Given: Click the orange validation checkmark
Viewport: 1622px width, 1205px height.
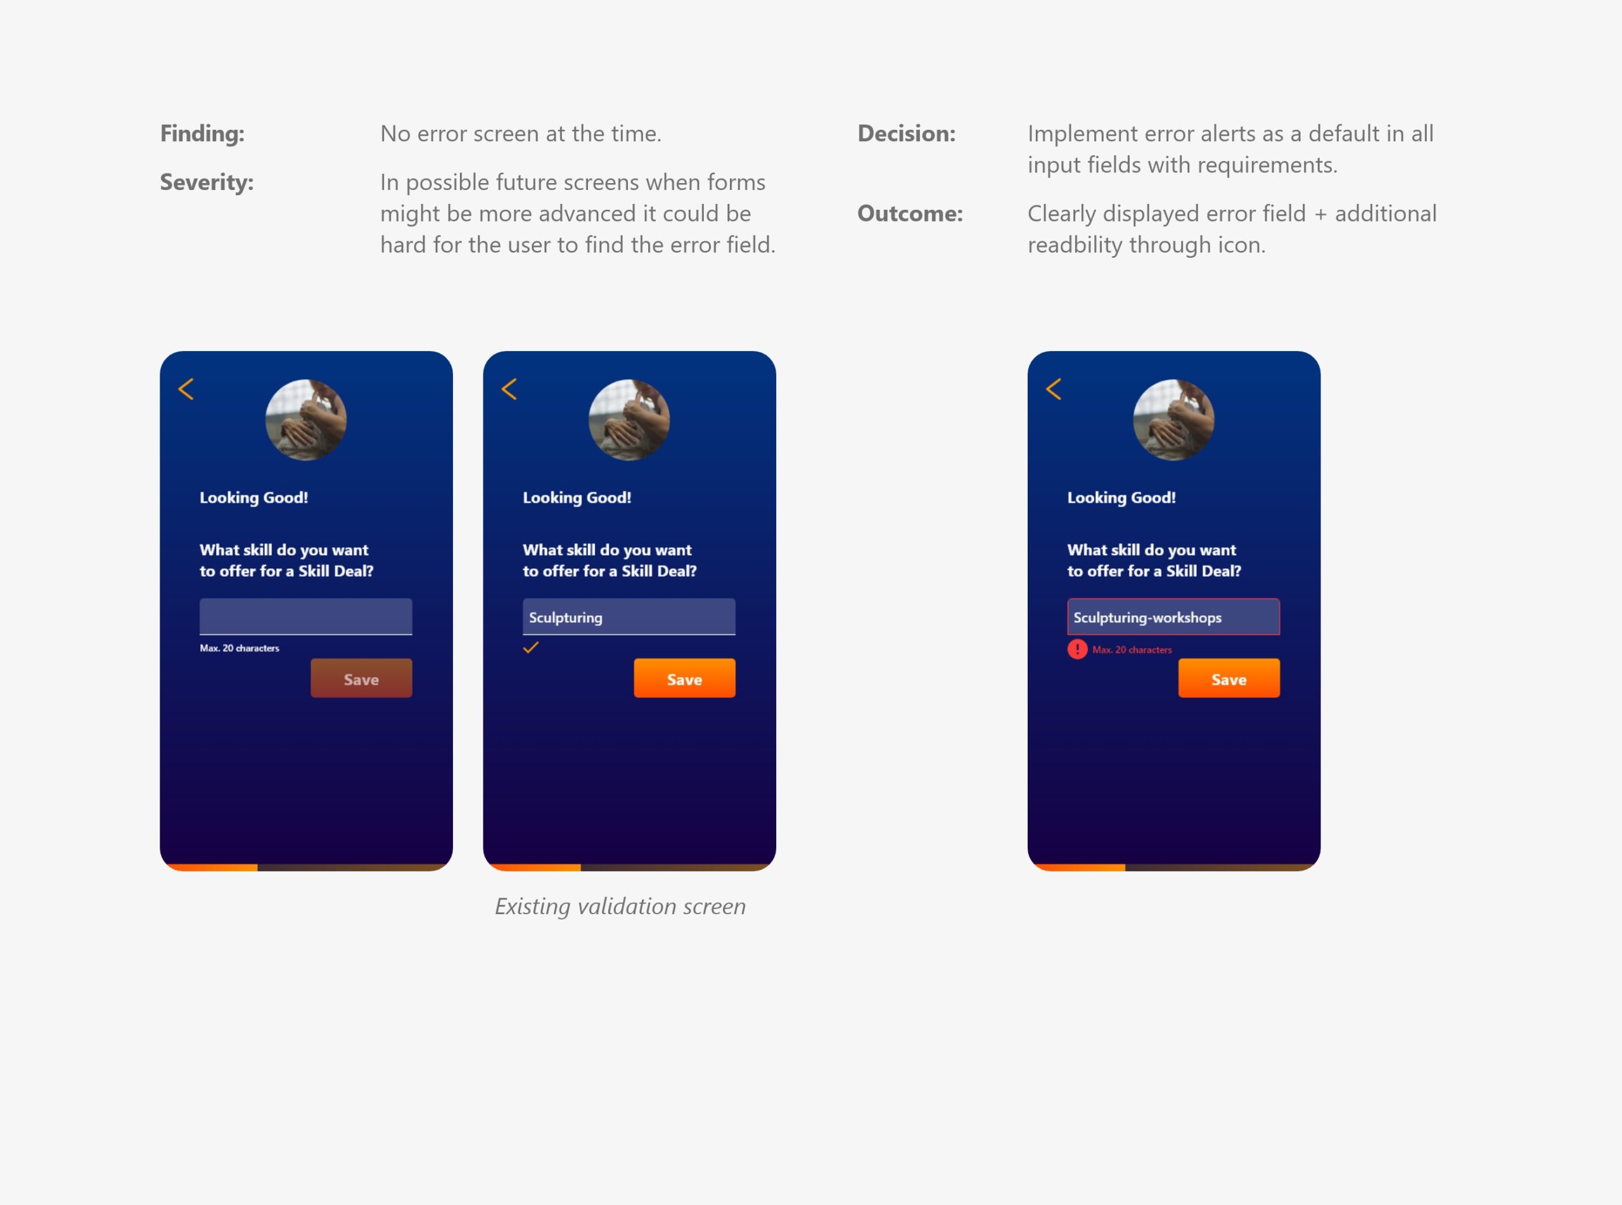Looking at the screenshot, I should coord(531,647).
